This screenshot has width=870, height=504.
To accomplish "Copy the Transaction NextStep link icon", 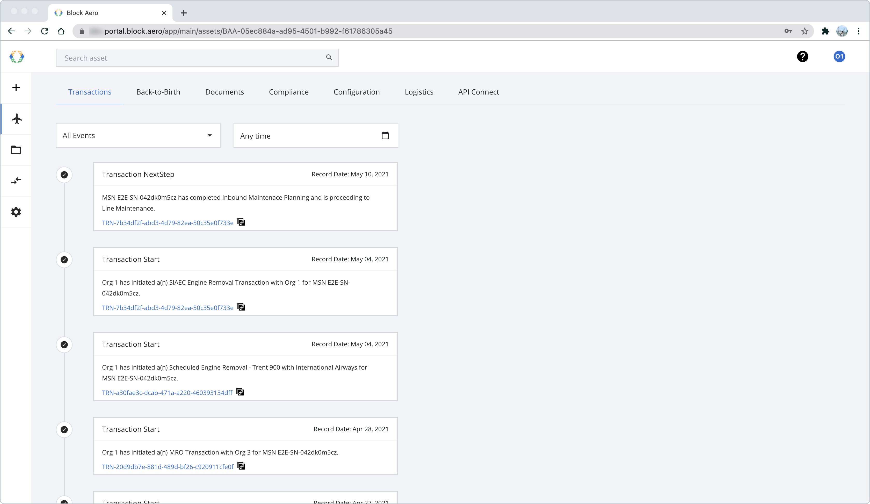I will point(241,222).
